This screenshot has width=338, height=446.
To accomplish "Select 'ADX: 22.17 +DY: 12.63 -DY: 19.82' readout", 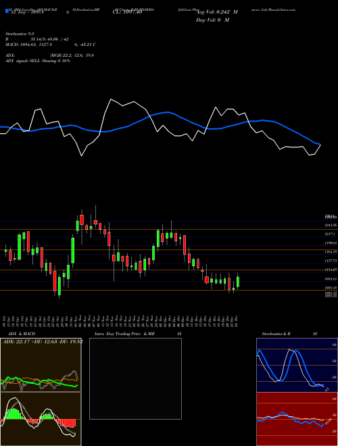I will coord(43,342).
